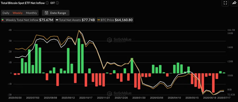Click the info icon next to EST

57,3
